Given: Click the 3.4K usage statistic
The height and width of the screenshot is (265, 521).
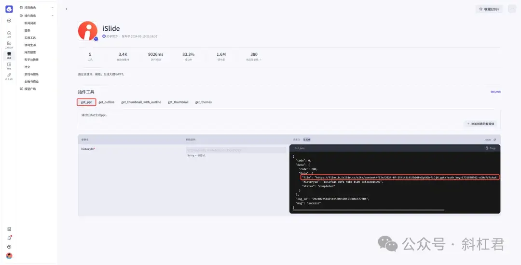Looking at the screenshot, I should click(123, 54).
